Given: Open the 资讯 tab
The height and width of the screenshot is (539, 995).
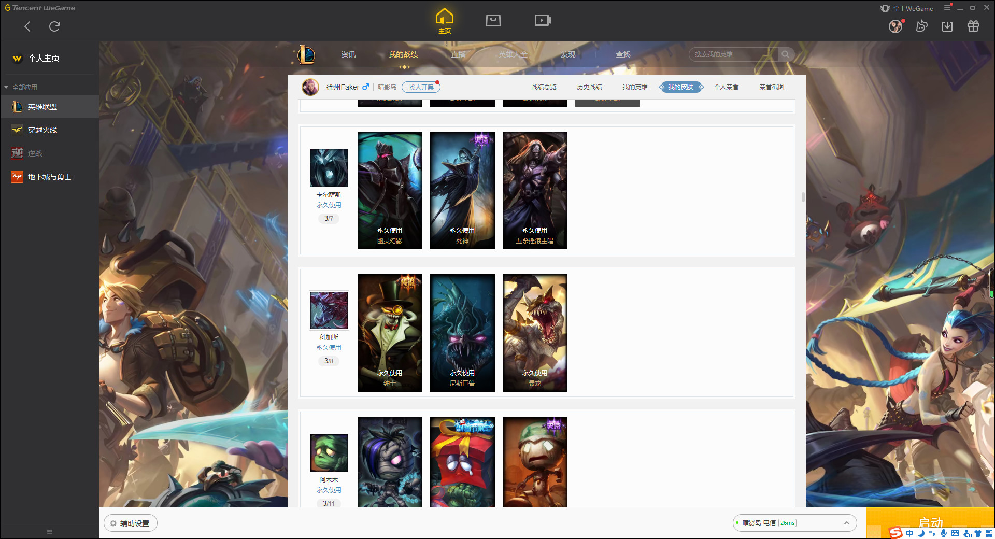Looking at the screenshot, I should point(348,54).
